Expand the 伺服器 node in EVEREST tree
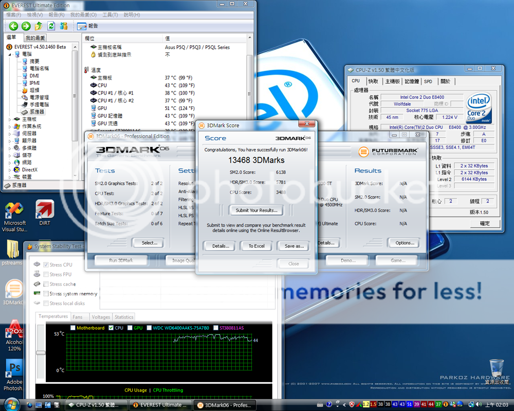514x411 pixels. [9, 134]
